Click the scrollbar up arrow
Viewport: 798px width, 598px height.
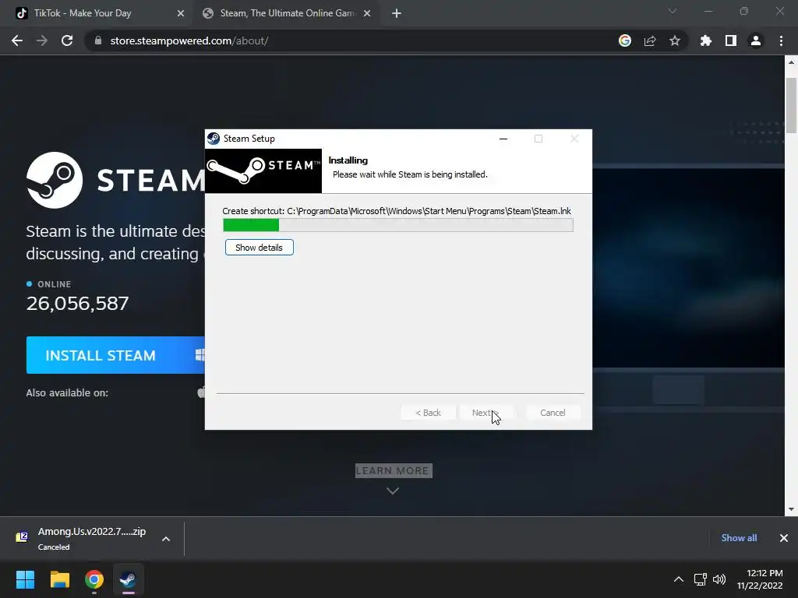[x=792, y=62]
